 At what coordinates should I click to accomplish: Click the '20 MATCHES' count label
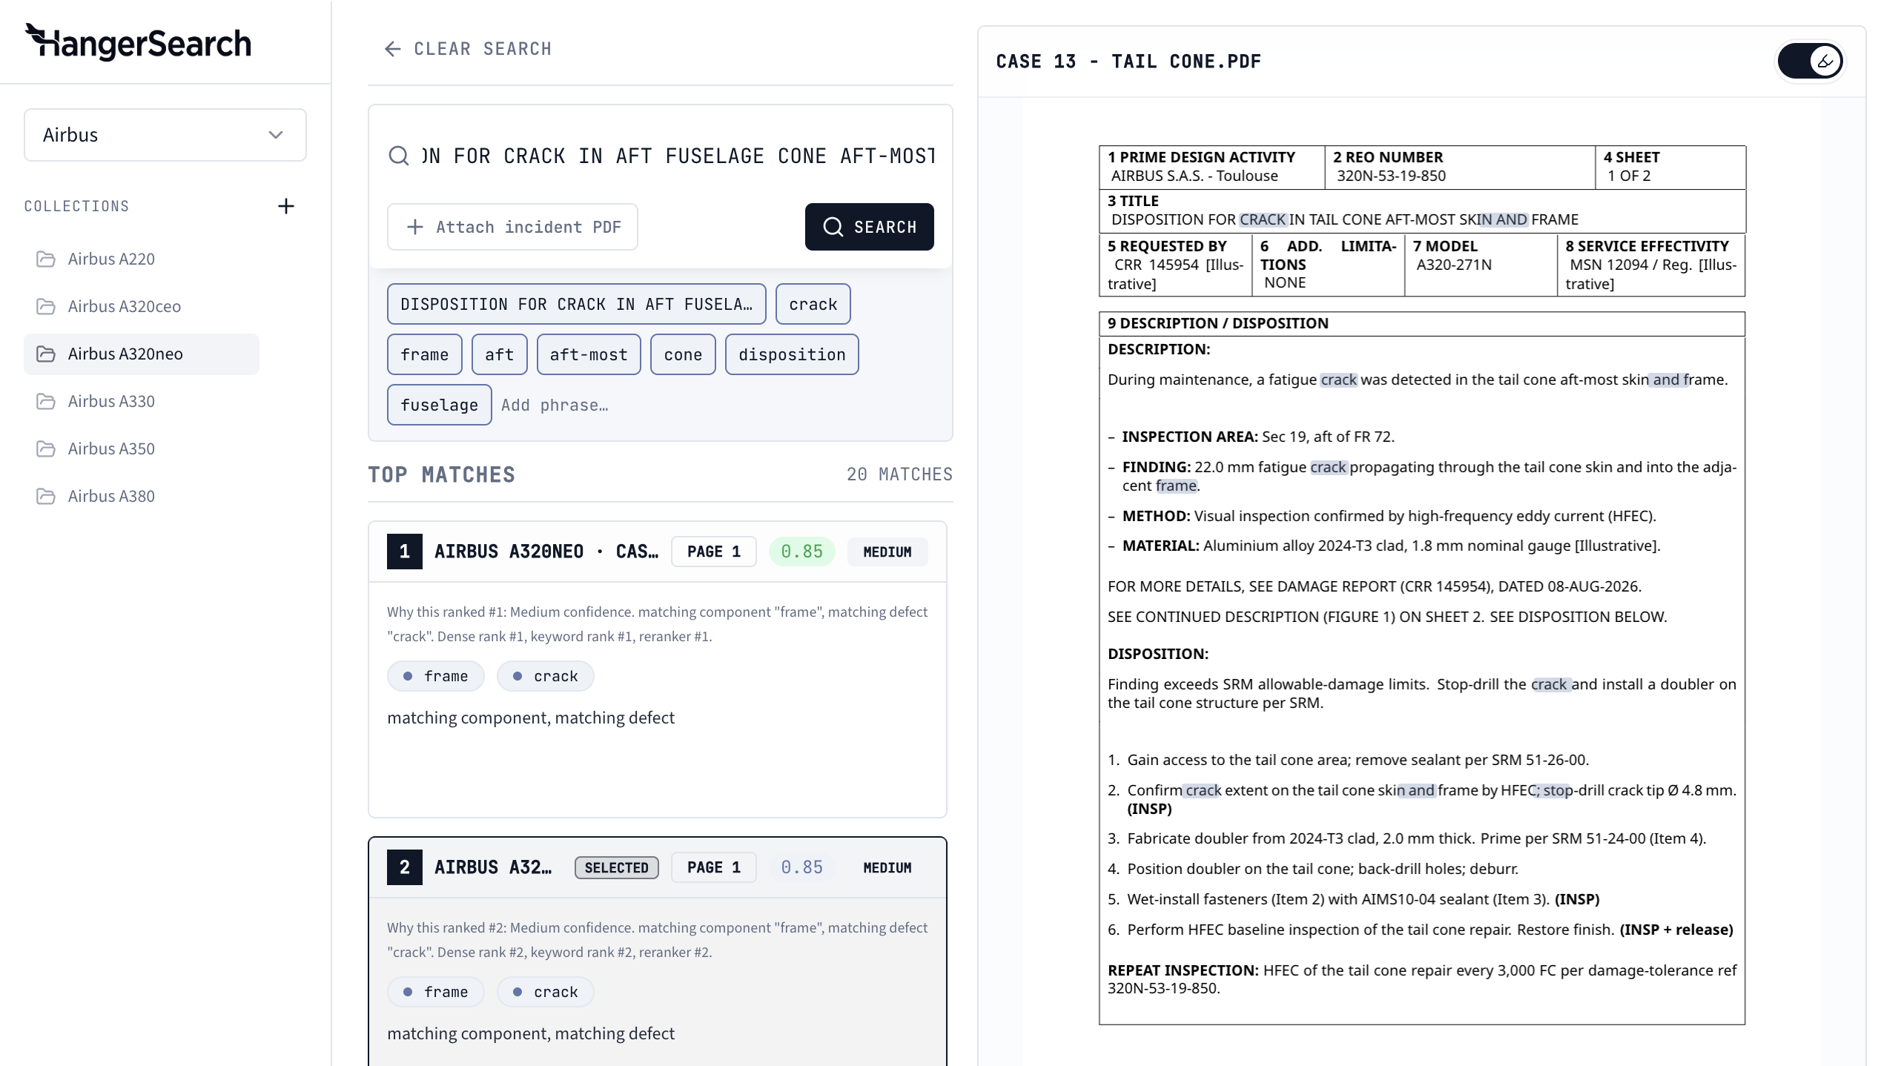tap(899, 474)
